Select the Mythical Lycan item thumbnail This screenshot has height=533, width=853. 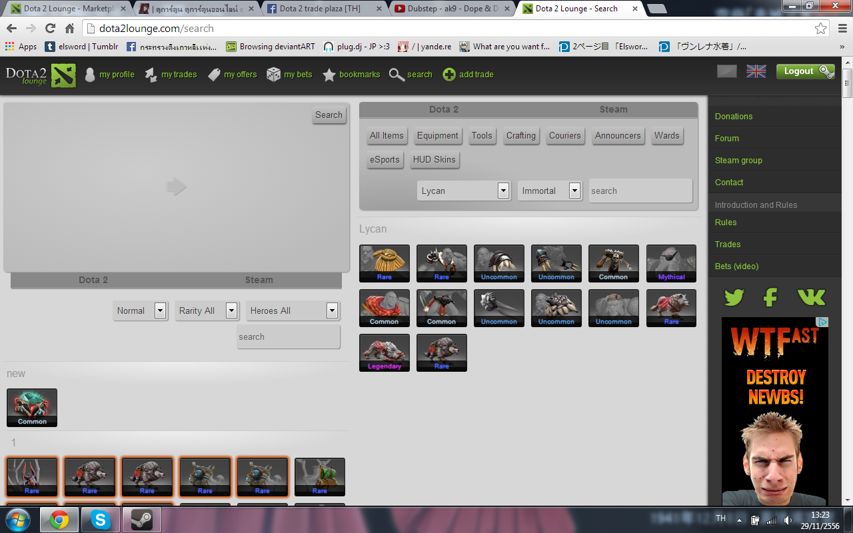(671, 264)
